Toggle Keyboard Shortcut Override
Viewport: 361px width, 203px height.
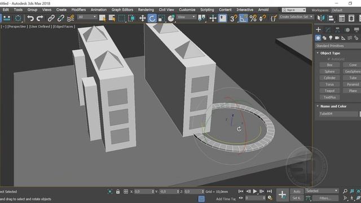click(x=222, y=18)
